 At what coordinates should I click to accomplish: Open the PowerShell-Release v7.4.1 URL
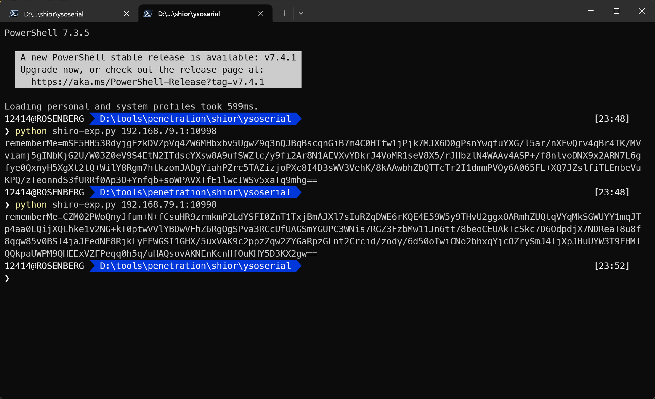click(147, 82)
